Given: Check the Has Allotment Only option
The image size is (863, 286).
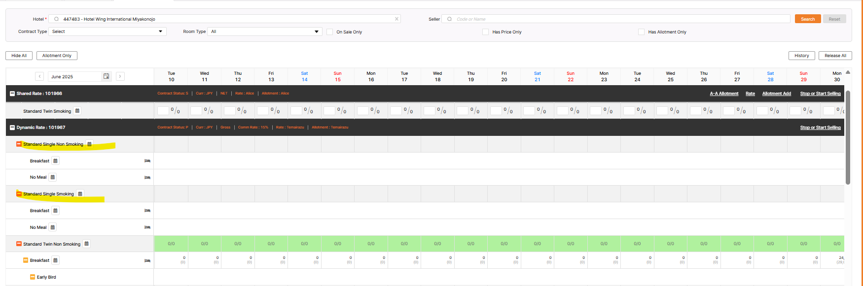Looking at the screenshot, I should 641,32.
